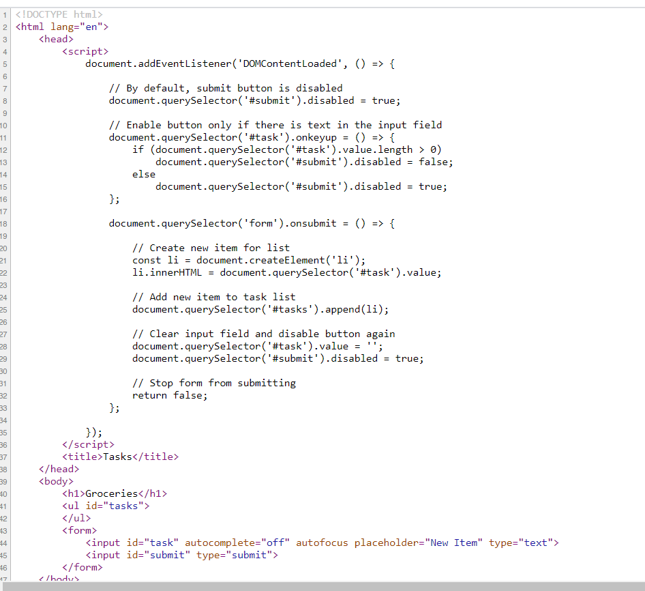Click the createElement('li') line
This screenshot has height=591, width=645.
[x=250, y=260]
